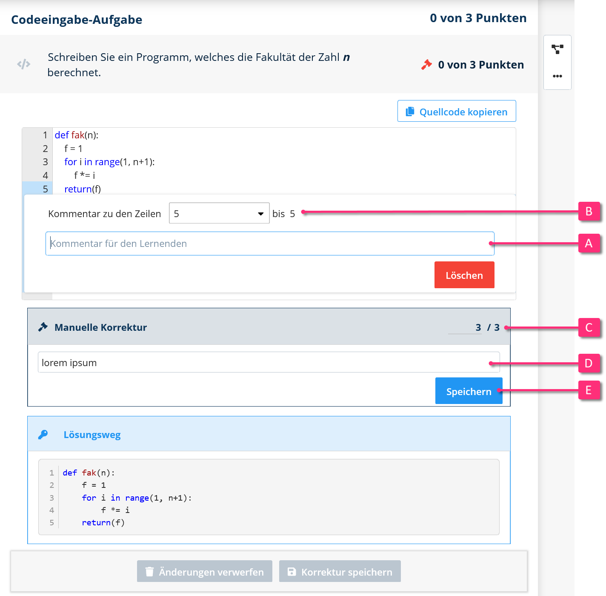Click the 'def fak(n):' line in learner code
Screen dimensions: 606x596
77,135
